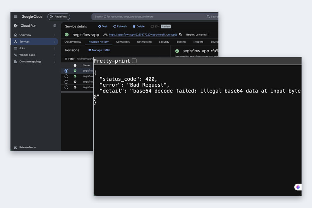Copy the service URL with the copy icon
Image resolution: width=312 pixels, height=208 pixels.
click(180, 34)
